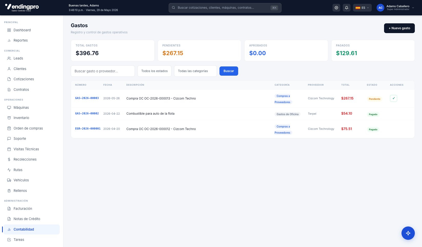Open the Todas las categorías filter

(x=195, y=71)
